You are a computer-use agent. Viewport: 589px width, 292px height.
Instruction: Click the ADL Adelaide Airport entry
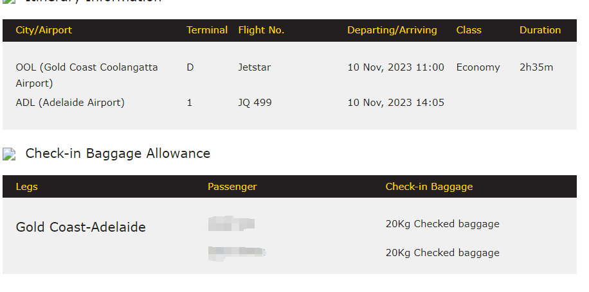70,103
